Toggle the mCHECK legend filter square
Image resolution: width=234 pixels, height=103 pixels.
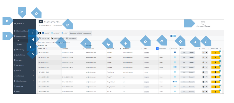[52, 33]
